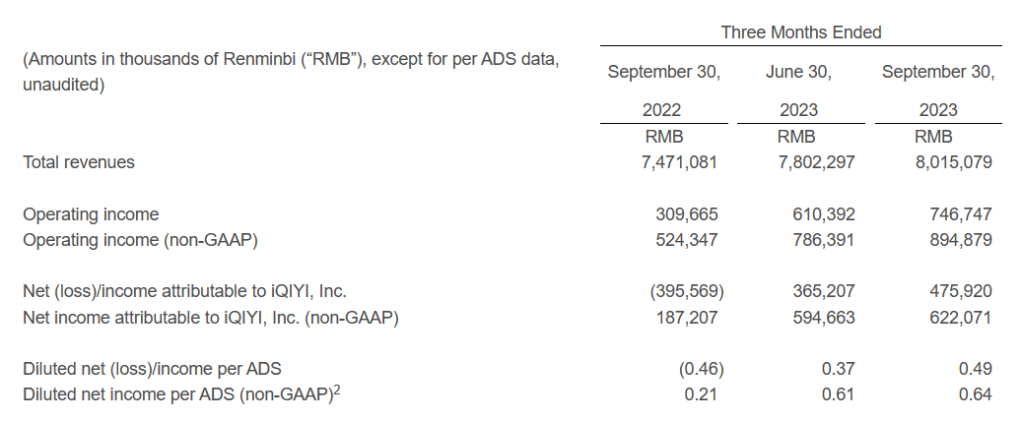Image resolution: width=1022 pixels, height=421 pixels.
Task: Select operating income value 309,665
Action: tap(687, 214)
